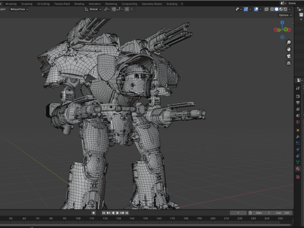The height and width of the screenshot is (228, 304).
Task: Switch to the Animation workspace tab
Action: (94, 4)
